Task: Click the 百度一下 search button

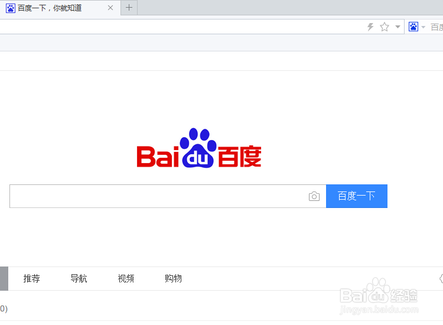Action: point(357,196)
